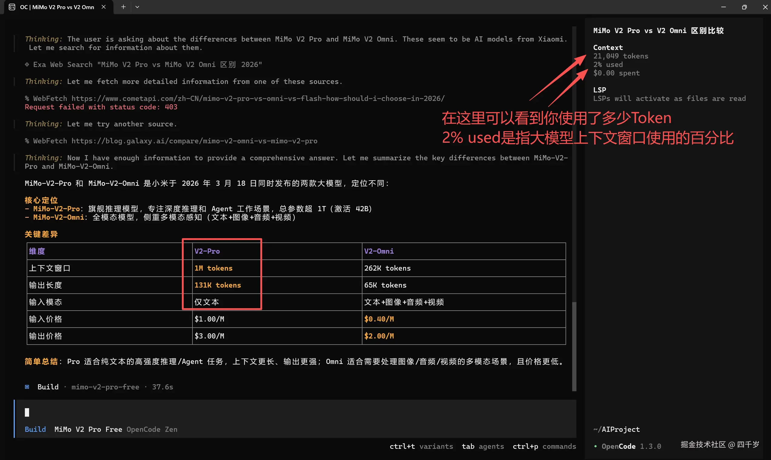771x460 pixels.
Task: Toggle agents using the tab agents control
Action: pyautogui.click(x=483, y=446)
